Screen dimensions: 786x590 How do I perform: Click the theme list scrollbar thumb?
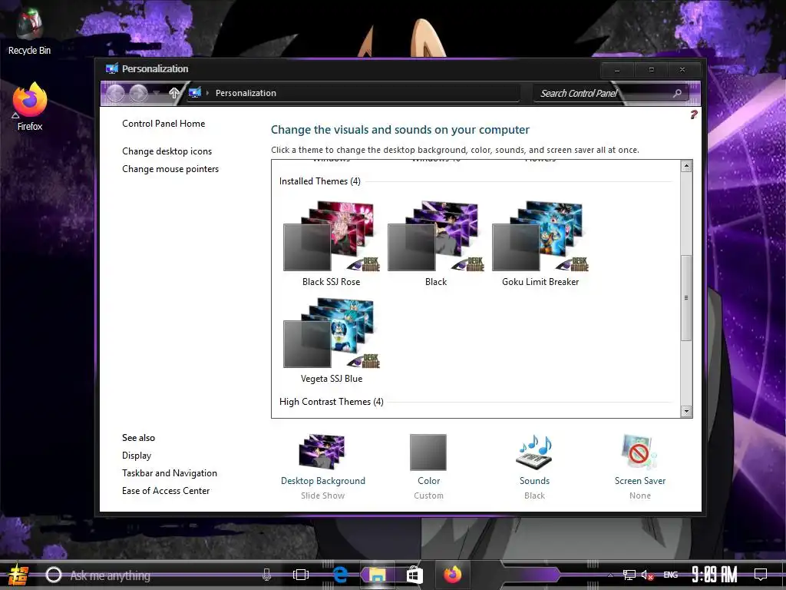click(x=686, y=297)
